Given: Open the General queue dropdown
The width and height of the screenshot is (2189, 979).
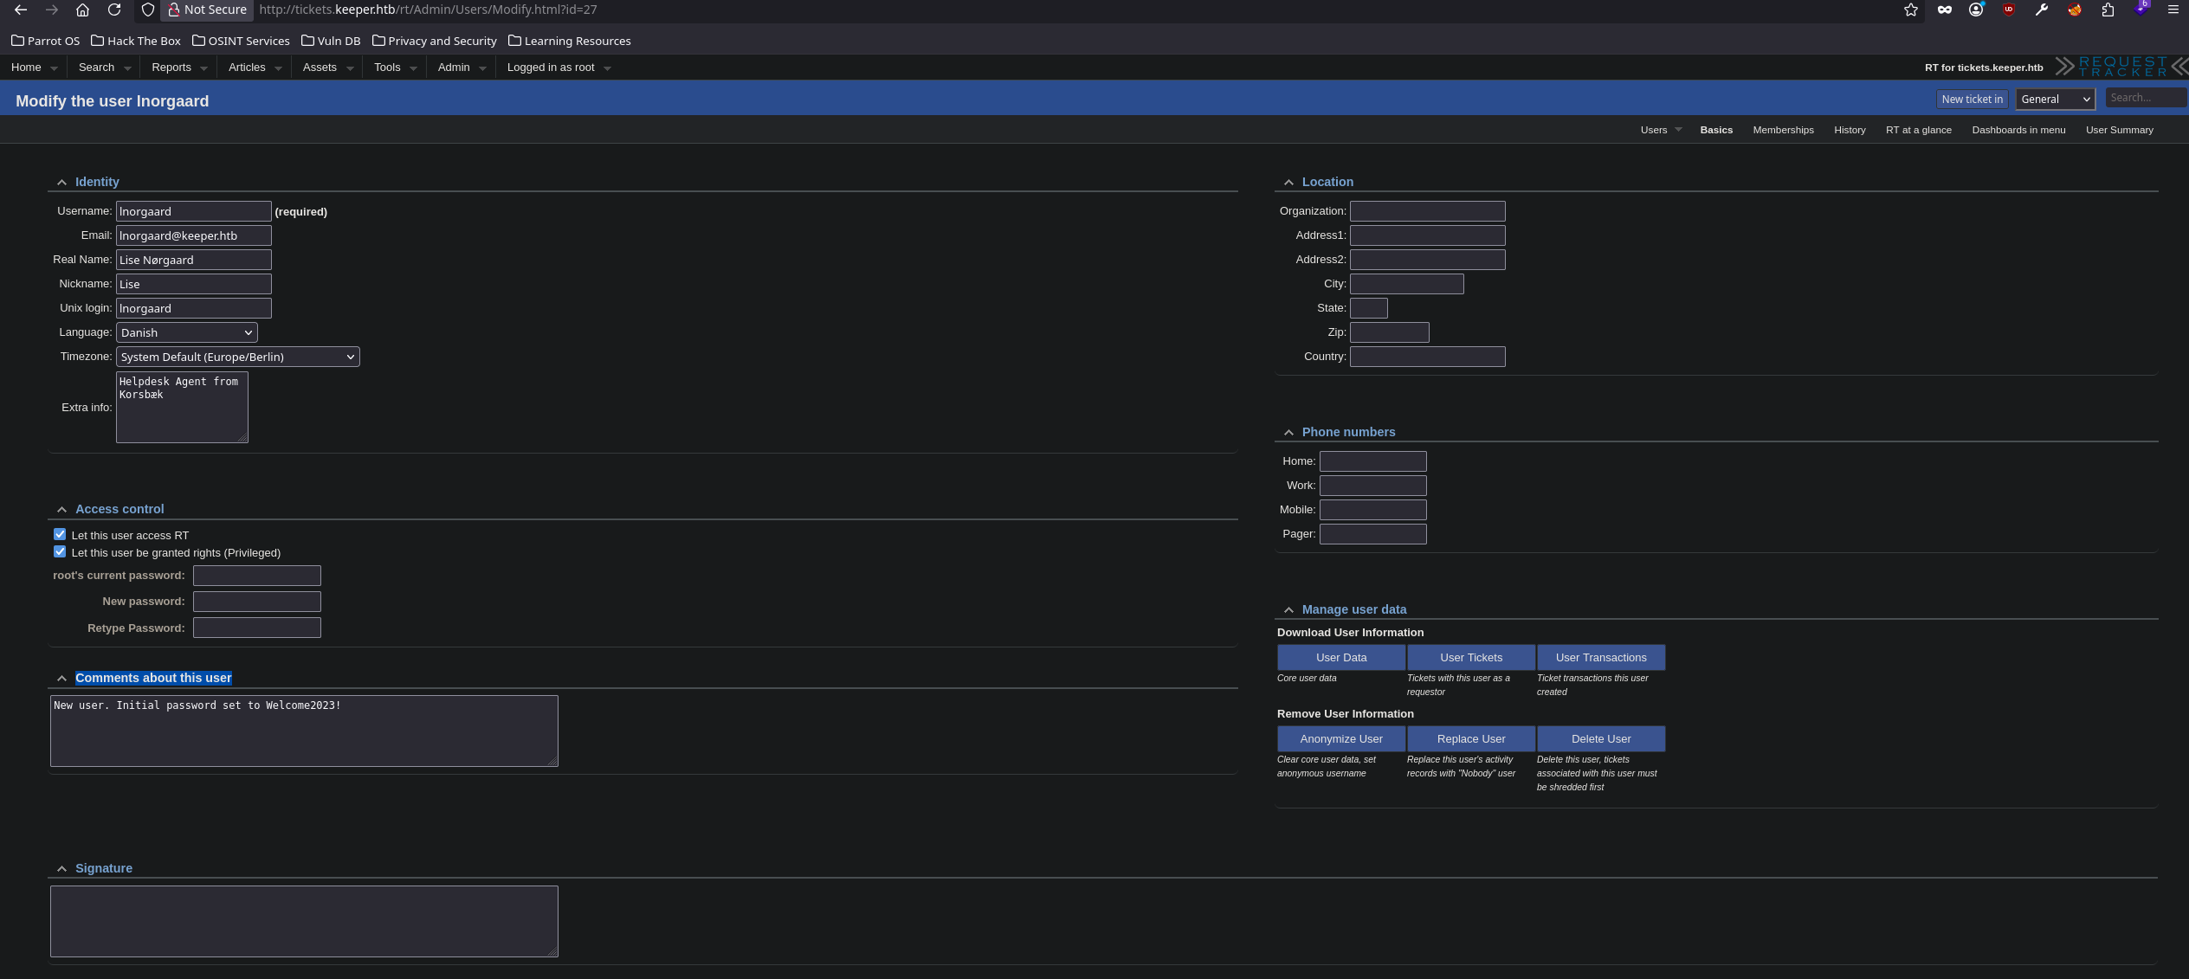Looking at the screenshot, I should [x=2056, y=99].
